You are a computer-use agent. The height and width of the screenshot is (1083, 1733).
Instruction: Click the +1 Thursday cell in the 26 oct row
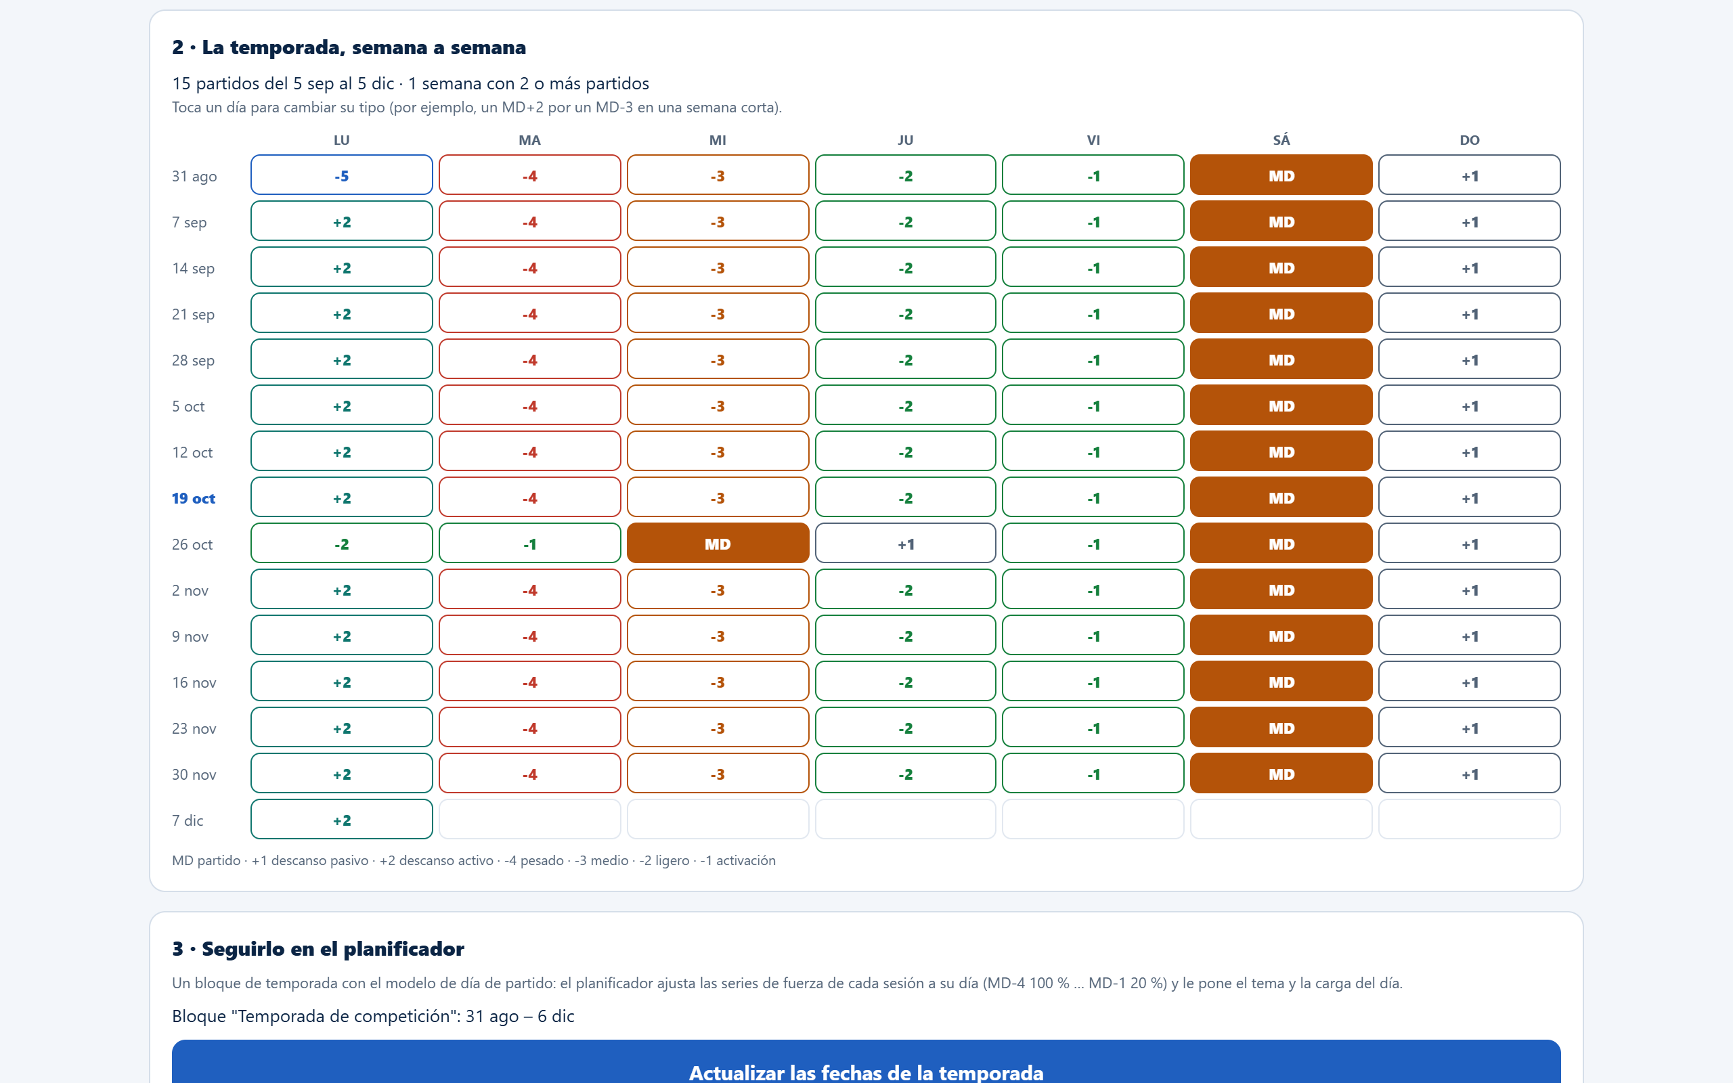point(905,543)
